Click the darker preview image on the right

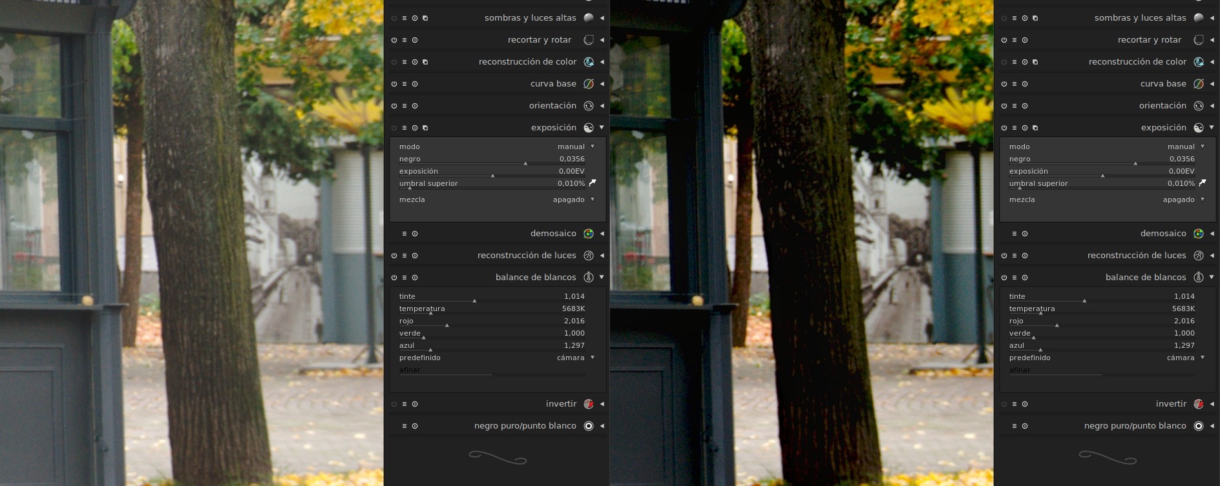(x=802, y=243)
